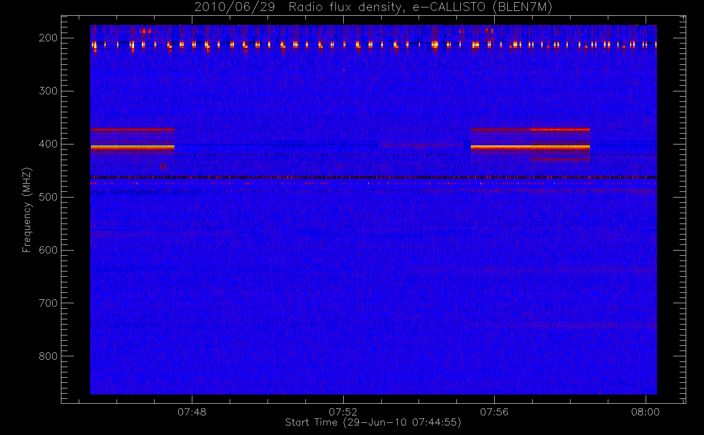Click the 500 frequency tick label
This screenshot has width=704, height=435.
[x=48, y=197]
